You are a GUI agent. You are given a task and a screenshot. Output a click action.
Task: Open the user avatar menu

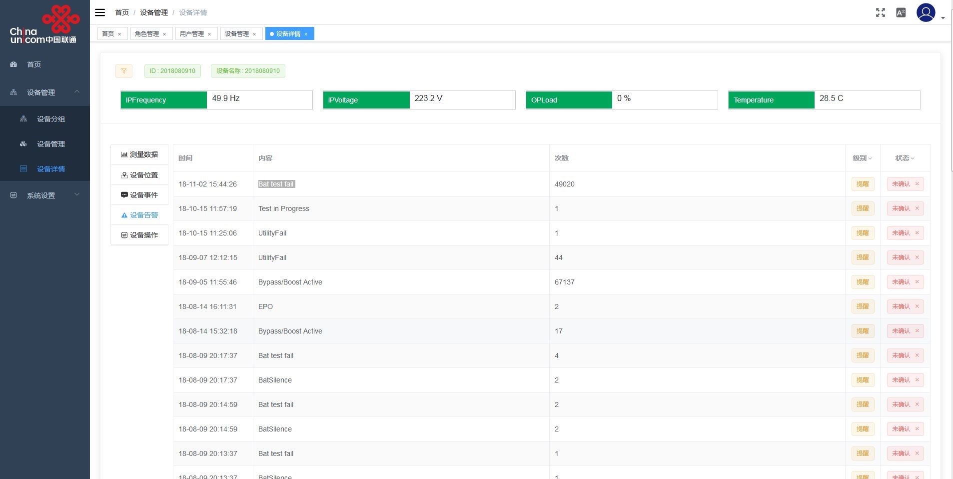click(926, 12)
